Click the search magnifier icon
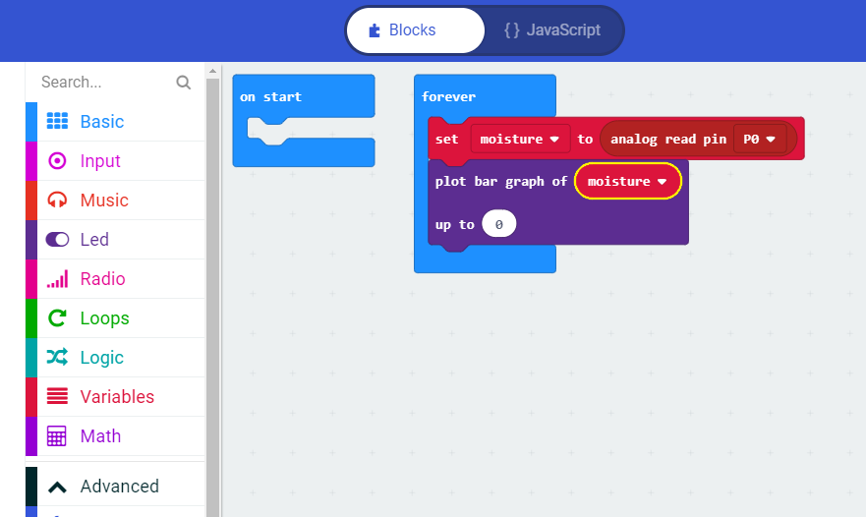 pyautogui.click(x=183, y=83)
